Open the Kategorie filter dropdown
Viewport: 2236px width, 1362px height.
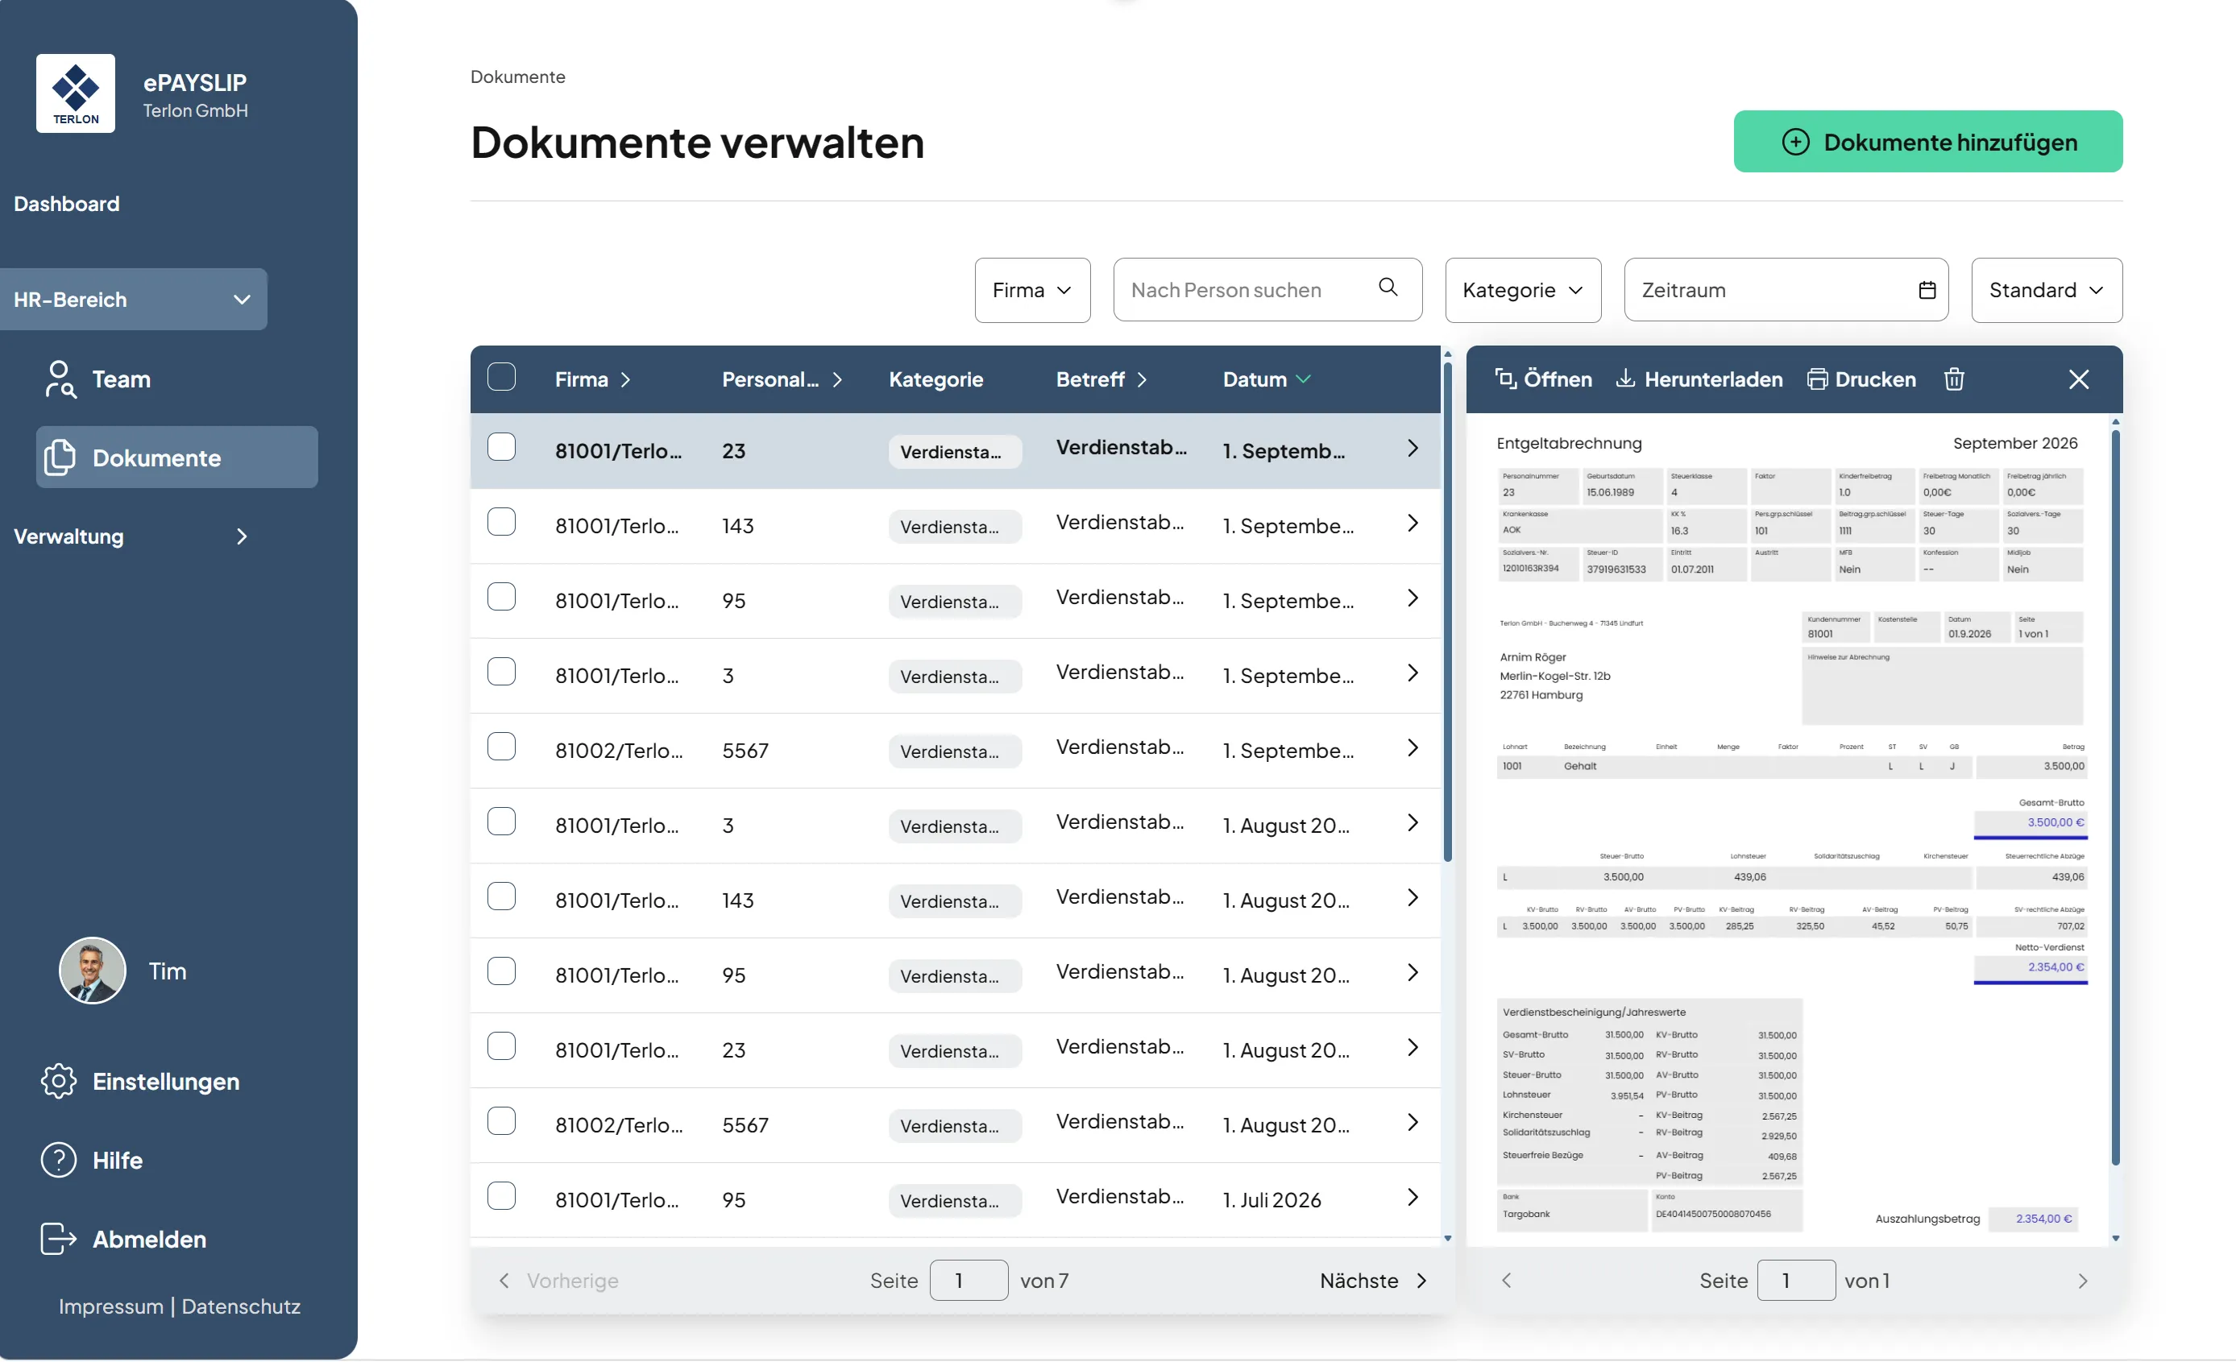click(1522, 291)
